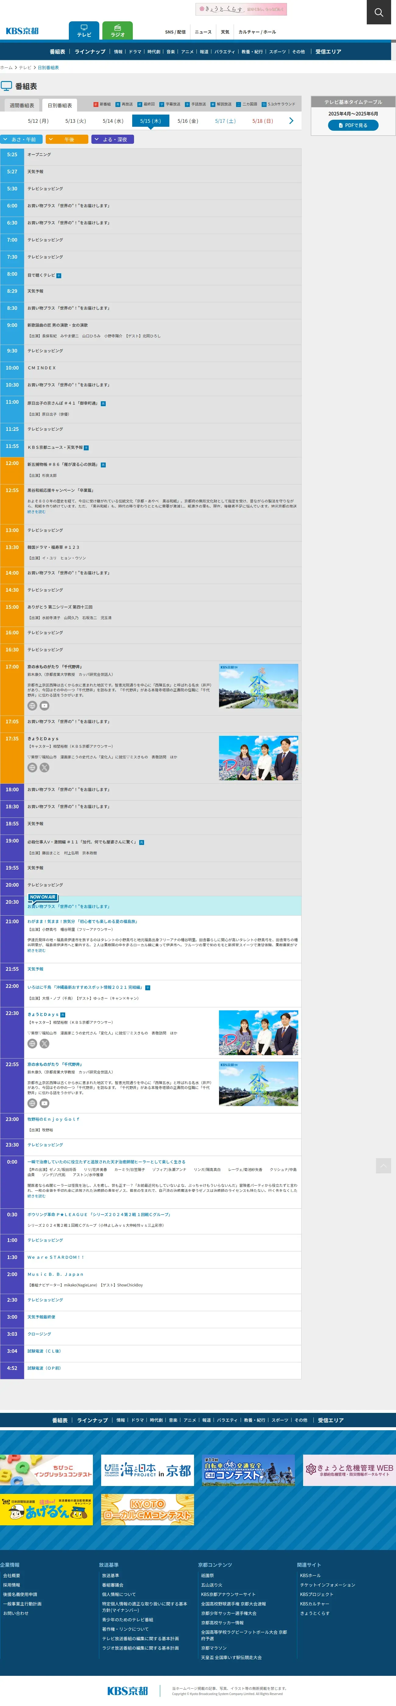
Task: Open SNS / 配信 in header menu
Action: [175, 32]
